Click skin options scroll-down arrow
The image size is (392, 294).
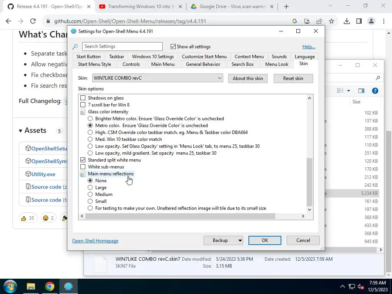point(309,209)
